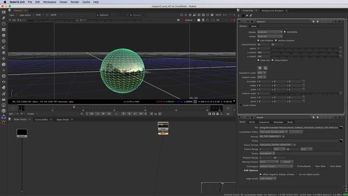Click radius animation menu icon
The image size is (348, 196).
[341, 48]
